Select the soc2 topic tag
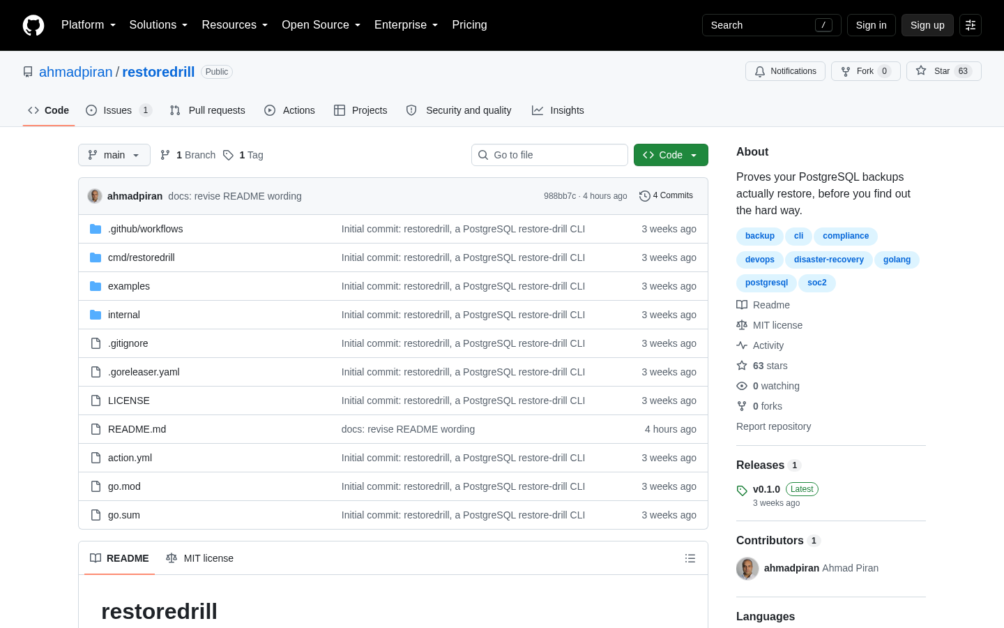 pyautogui.click(x=816, y=283)
